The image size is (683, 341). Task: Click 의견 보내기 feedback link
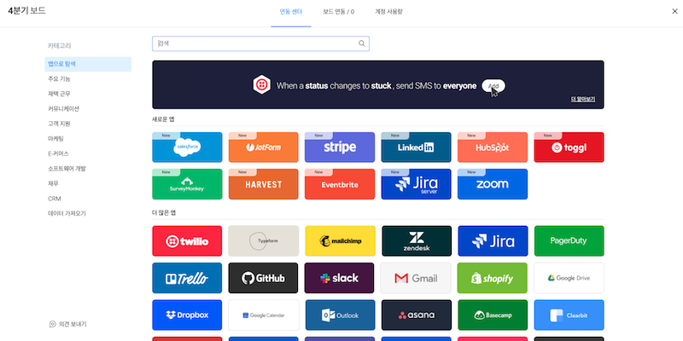pos(68,324)
